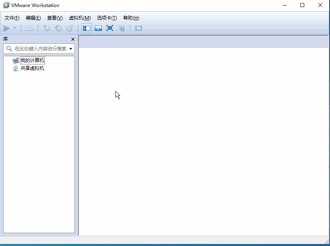Click the send Ctrl+Alt+Del toolbar icon
This screenshot has height=246, width=330.
point(29,28)
